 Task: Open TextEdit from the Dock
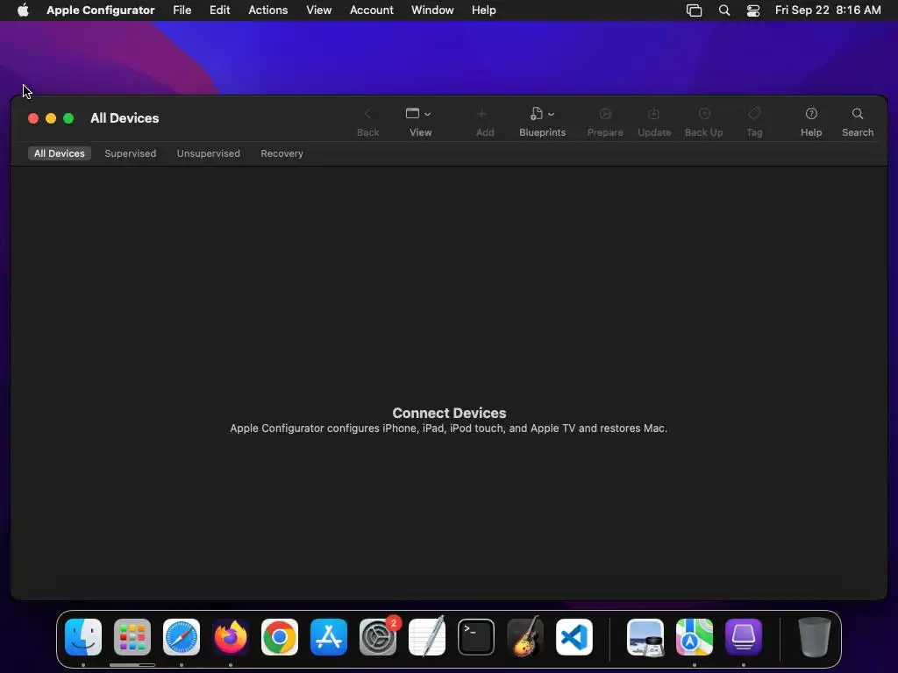coord(427,636)
